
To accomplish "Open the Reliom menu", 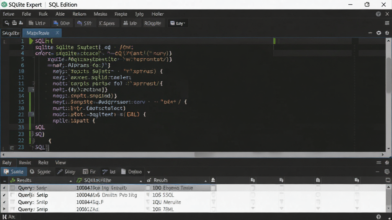I will [79, 14].
